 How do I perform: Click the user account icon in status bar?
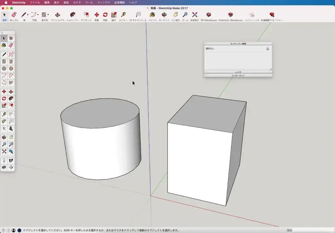point(13,230)
